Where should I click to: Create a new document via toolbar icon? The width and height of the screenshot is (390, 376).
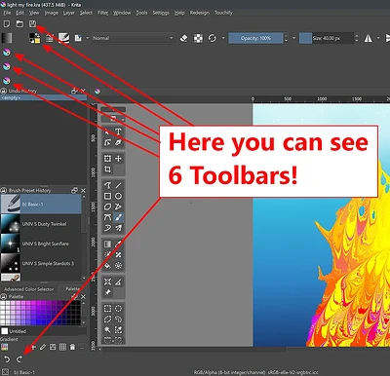tap(7, 23)
